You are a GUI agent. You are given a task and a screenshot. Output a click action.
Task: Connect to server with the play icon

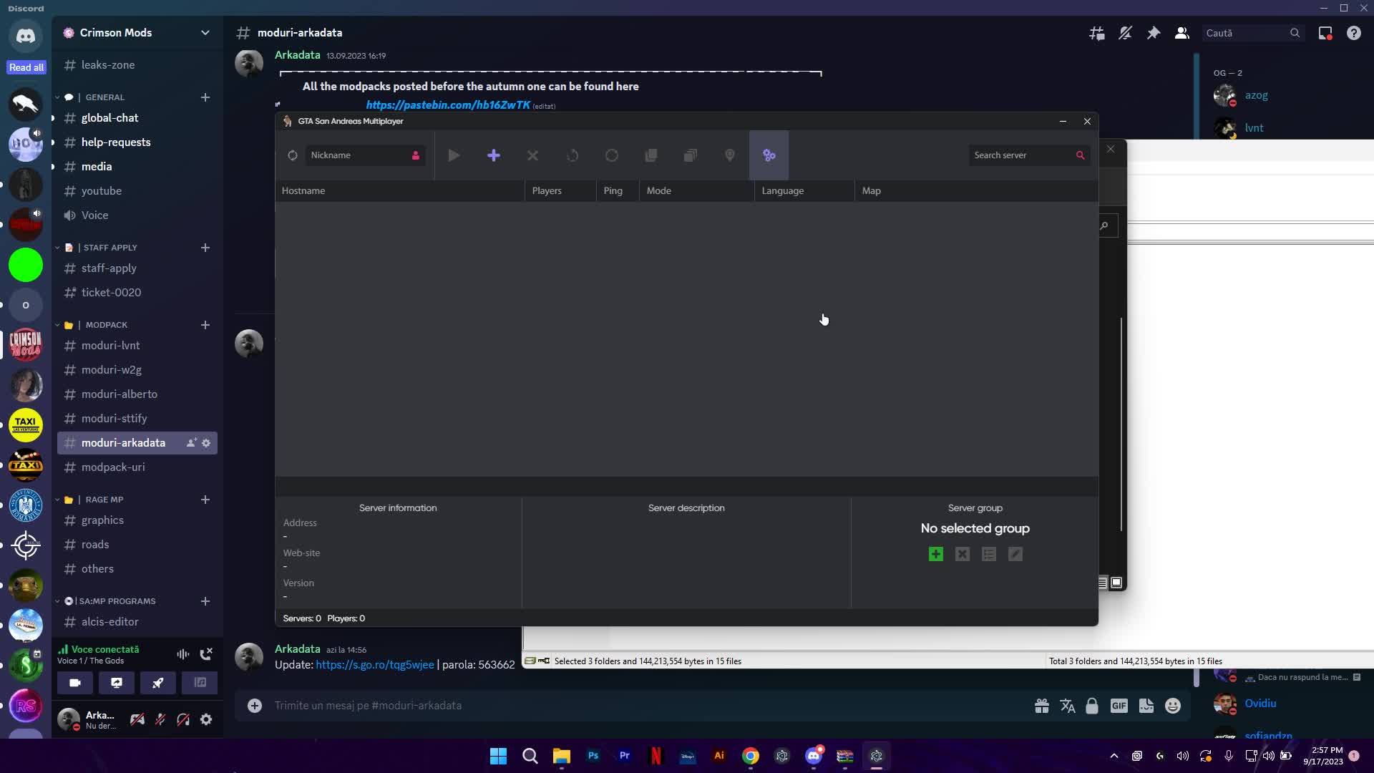454,155
